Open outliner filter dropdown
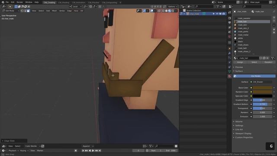 point(219,6)
